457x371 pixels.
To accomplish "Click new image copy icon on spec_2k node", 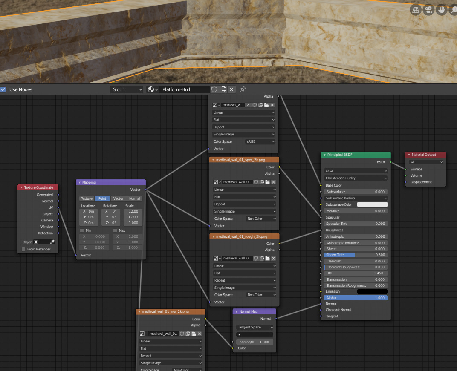I will [x=262, y=182].
